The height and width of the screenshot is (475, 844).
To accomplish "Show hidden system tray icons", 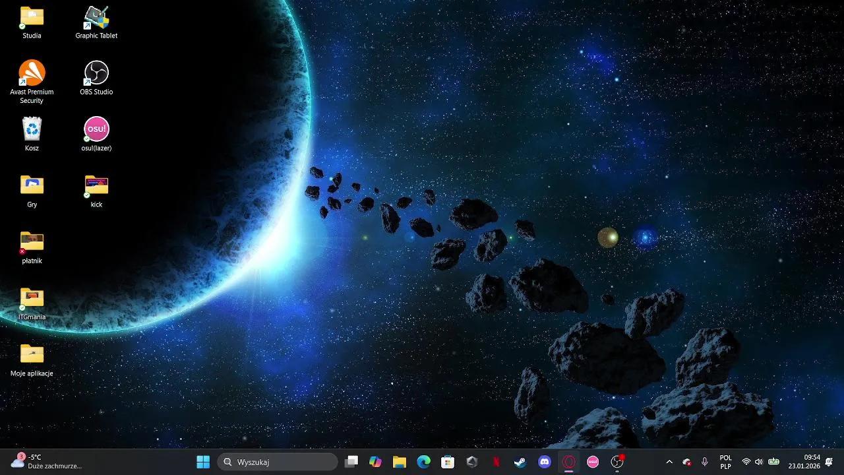I will click(x=669, y=462).
